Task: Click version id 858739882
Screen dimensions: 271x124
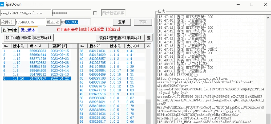Action: [x=38, y=63]
